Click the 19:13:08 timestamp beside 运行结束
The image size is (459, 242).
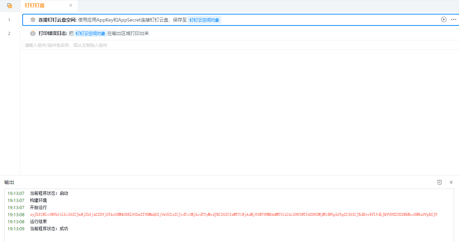click(x=16, y=221)
